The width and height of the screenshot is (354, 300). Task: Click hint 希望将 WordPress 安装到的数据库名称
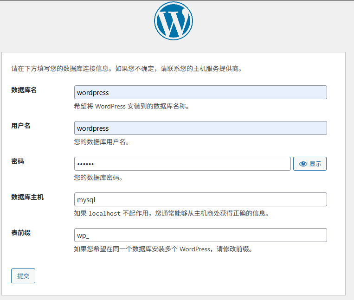pyautogui.click(x=132, y=106)
